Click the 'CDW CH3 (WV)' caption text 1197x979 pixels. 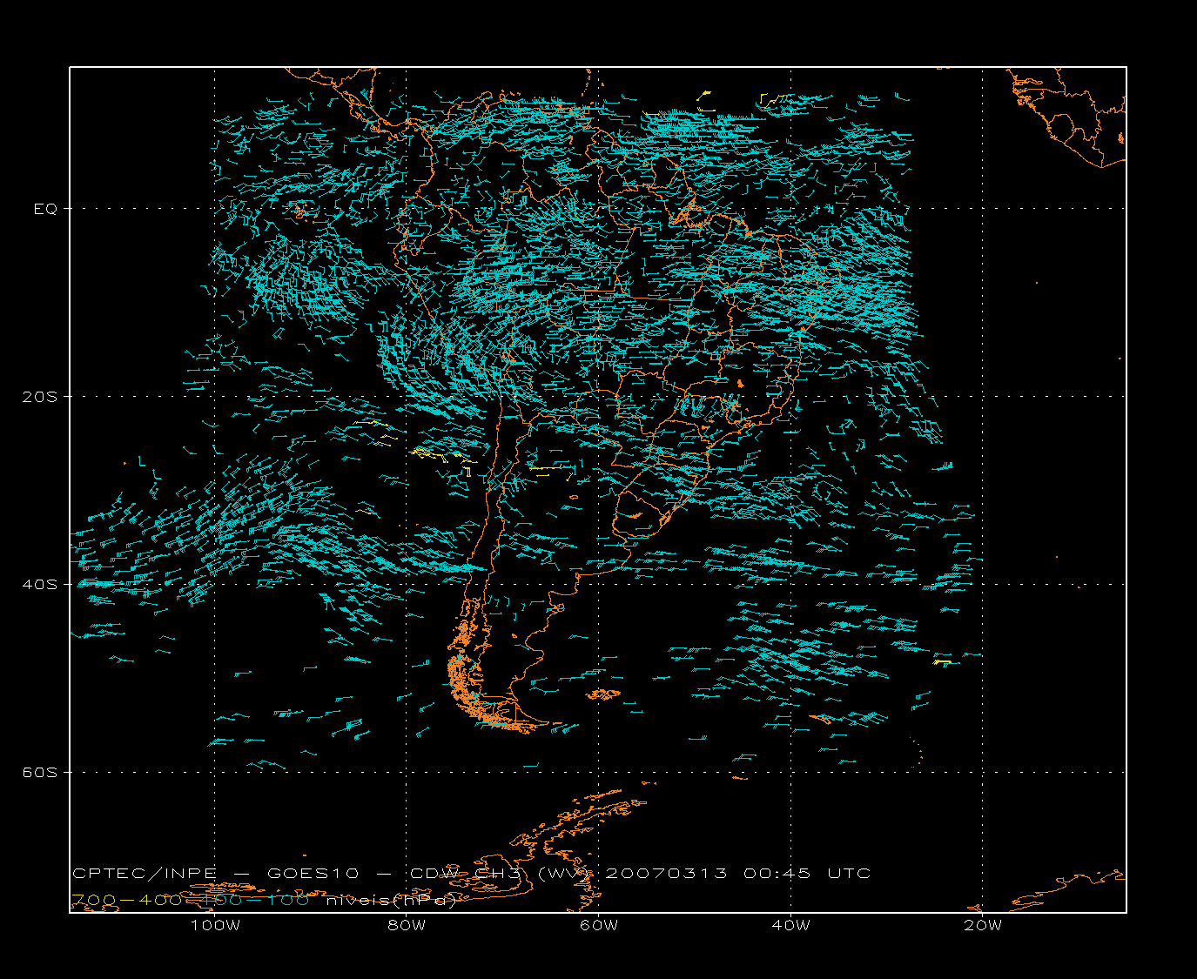pyautogui.click(x=501, y=874)
